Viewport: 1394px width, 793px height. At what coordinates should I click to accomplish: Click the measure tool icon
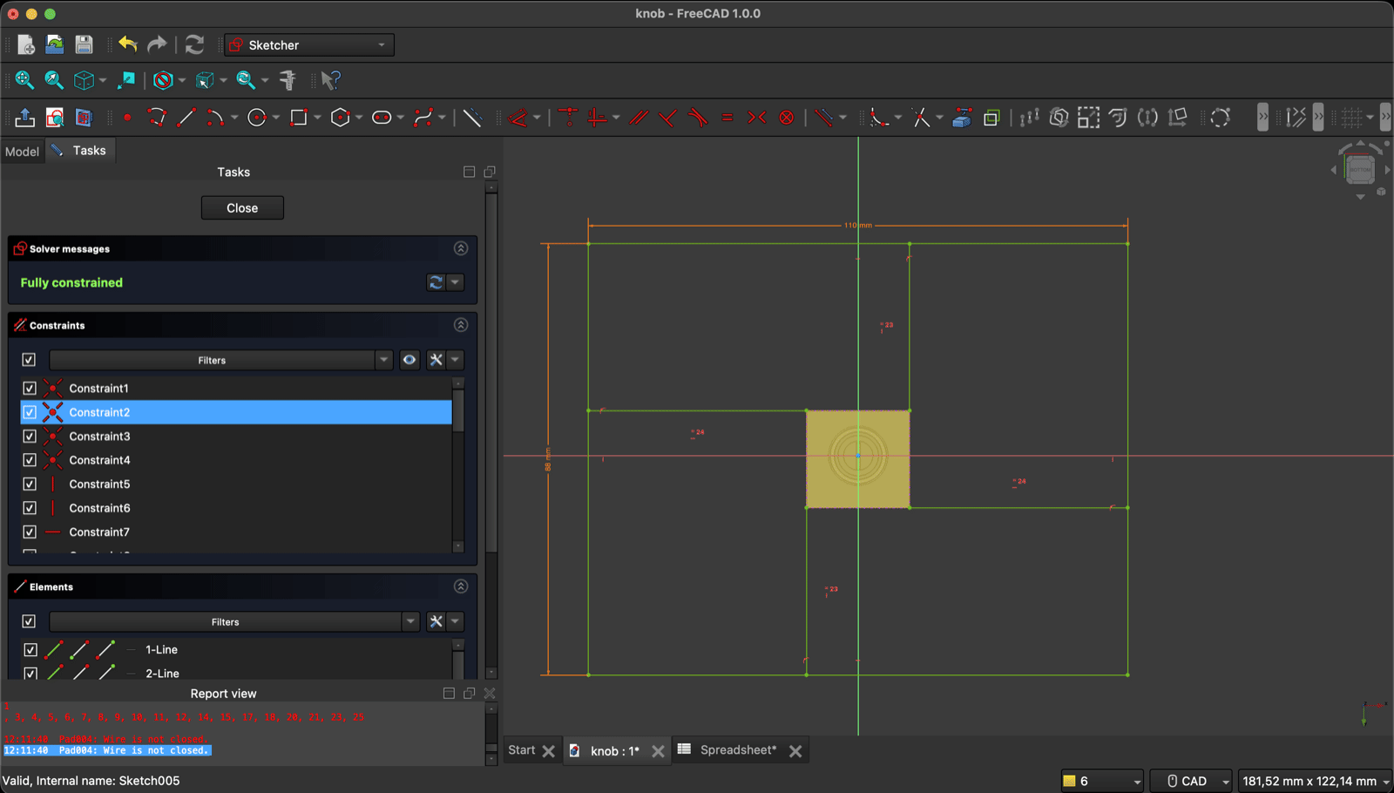click(x=288, y=80)
